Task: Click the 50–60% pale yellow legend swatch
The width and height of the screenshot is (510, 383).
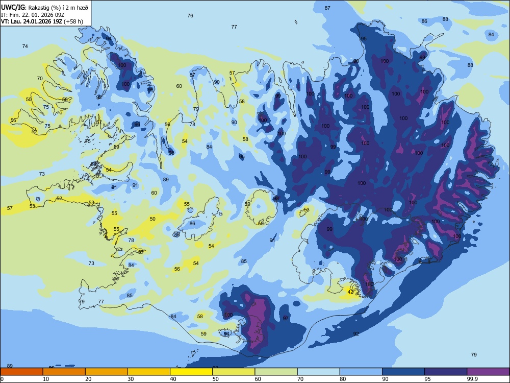Action: (234, 372)
